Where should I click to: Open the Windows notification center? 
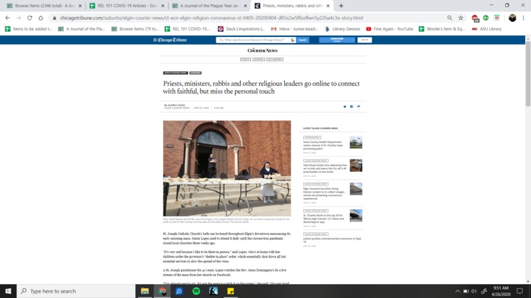[x=520, y=291]
